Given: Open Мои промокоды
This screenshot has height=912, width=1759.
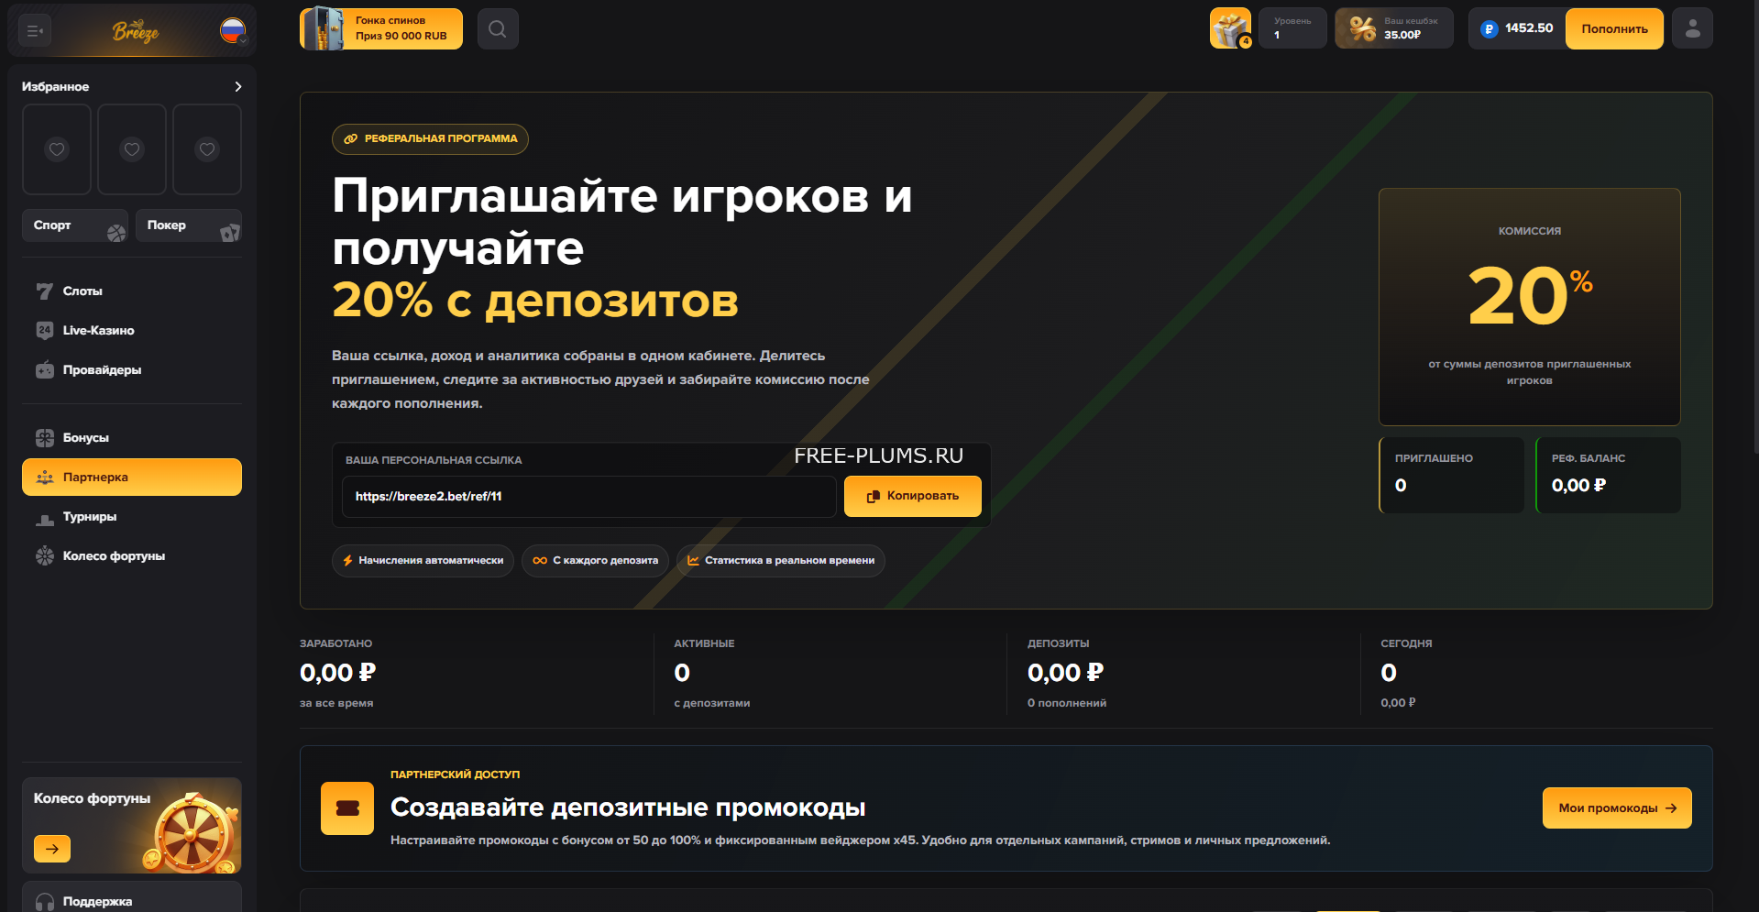Looking at the screenshot, I should click(x=1617, y=808).
